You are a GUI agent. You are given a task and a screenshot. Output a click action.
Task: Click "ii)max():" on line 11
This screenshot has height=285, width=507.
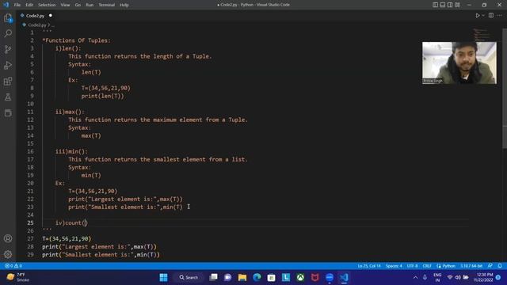pyautogui.click(x=70, y=112)
